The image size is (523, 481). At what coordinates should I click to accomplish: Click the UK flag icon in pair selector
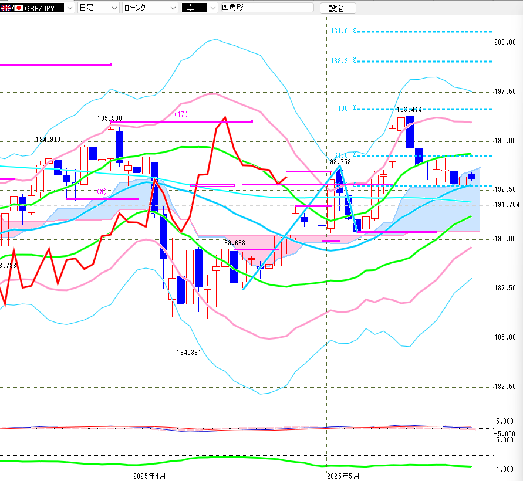coord(5,8)
